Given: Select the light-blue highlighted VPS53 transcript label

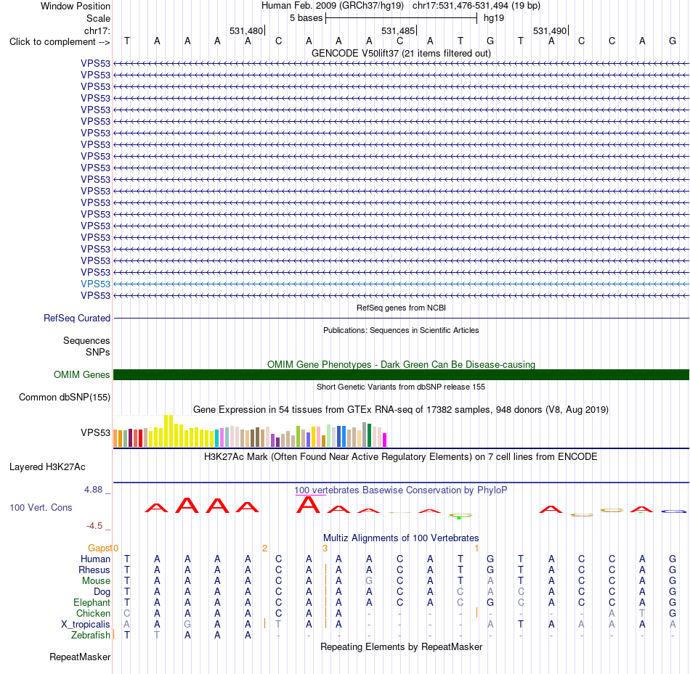Looking at the screenshot, I should click(x=95, y=284).
